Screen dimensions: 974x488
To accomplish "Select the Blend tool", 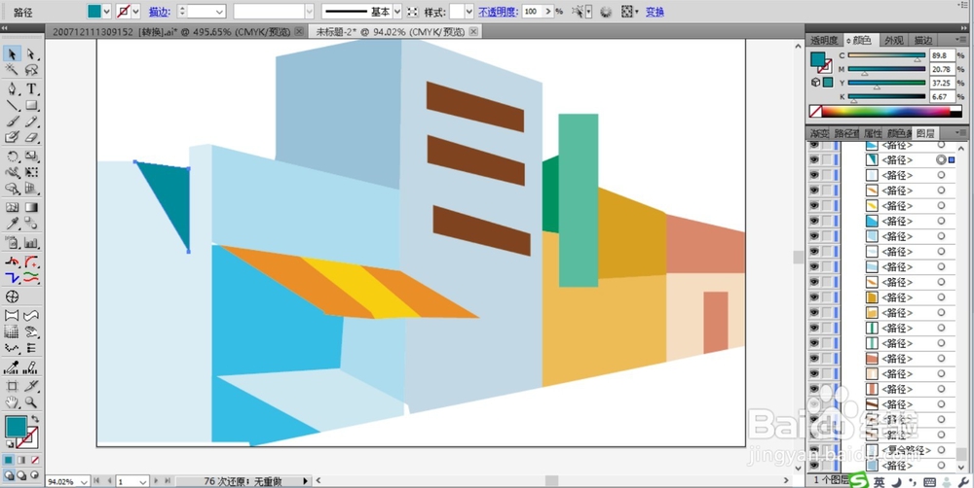I will [x=31, y=224].
